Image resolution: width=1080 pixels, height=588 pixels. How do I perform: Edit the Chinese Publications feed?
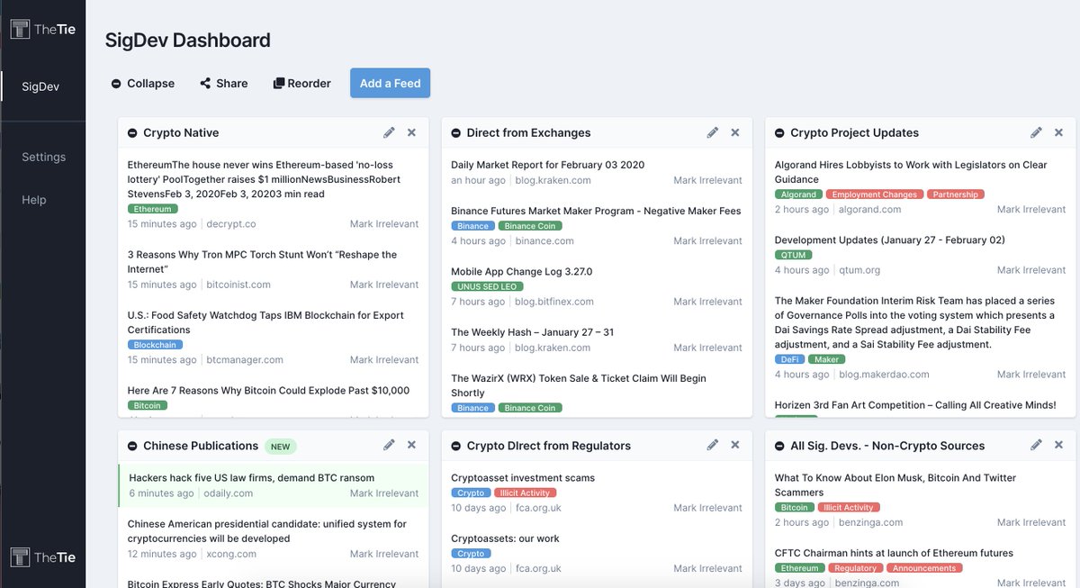(x=389, y=445)
